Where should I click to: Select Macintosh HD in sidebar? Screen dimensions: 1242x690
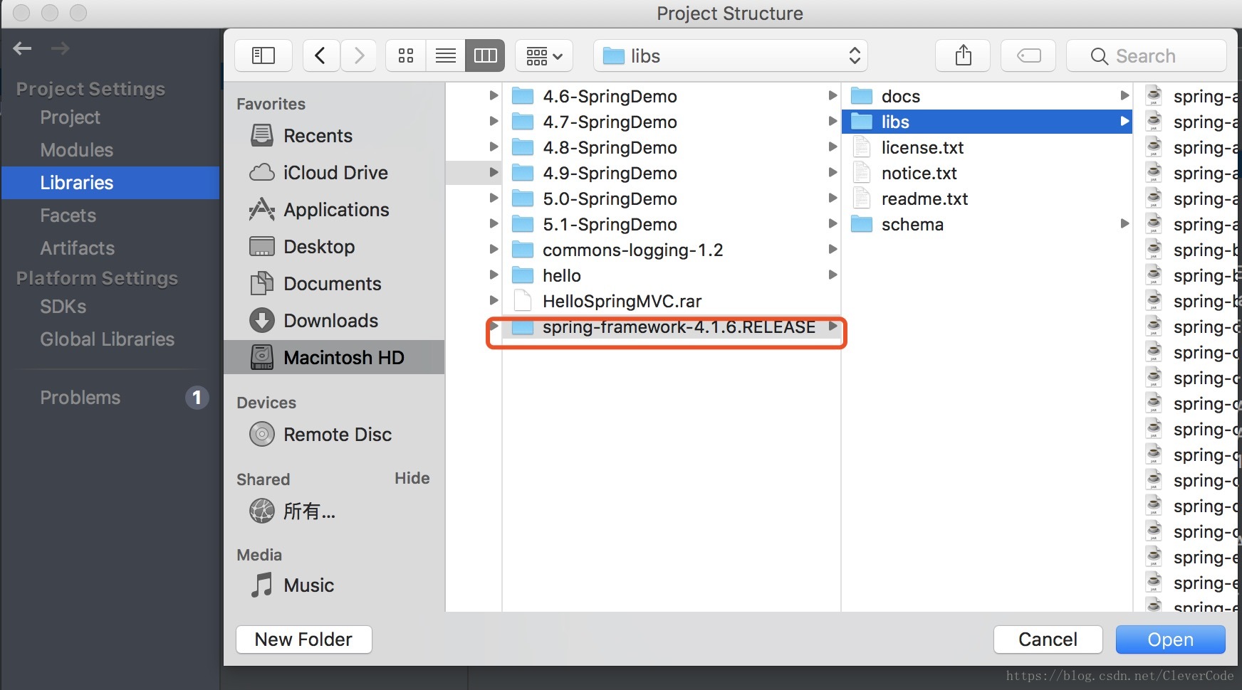click(334, 357)
